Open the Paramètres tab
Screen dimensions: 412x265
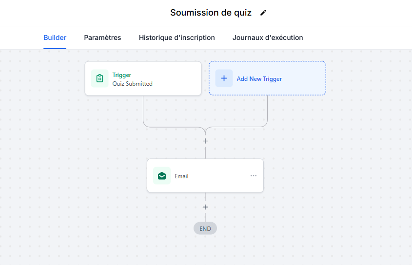tap(102, 38)
